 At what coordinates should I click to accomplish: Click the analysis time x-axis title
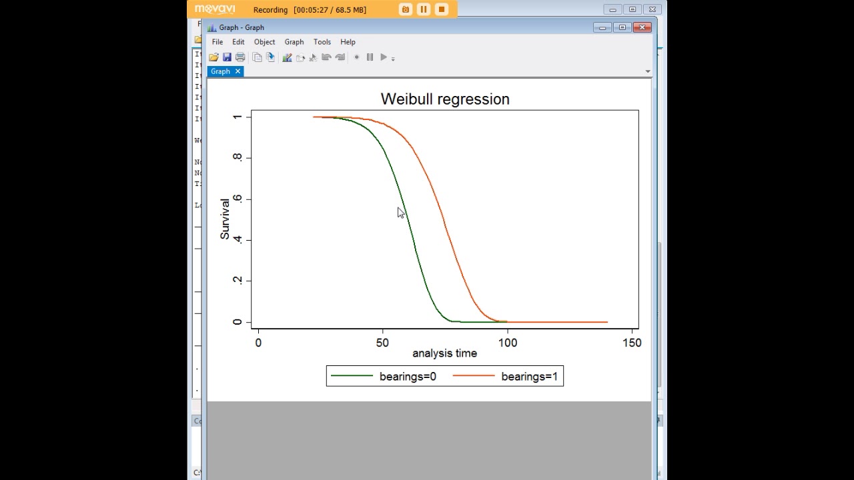click(444, 353)
